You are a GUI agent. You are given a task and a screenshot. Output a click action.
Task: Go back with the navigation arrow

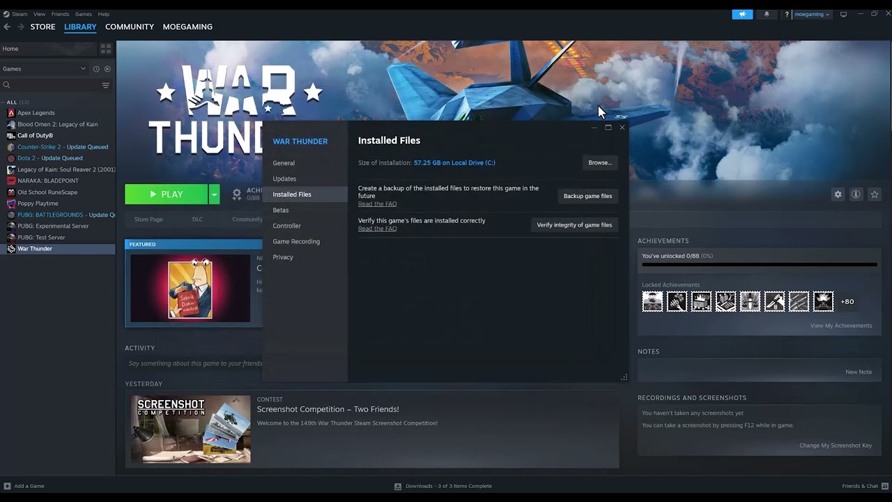7,26
